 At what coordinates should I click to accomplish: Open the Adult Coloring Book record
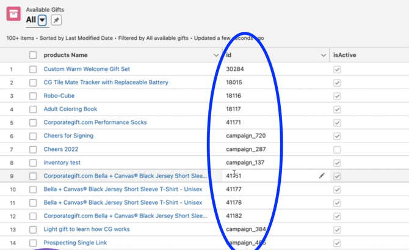tap(70, 109)
